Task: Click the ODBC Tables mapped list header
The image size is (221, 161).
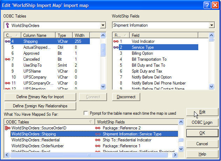Action: click(x=49, y=122)
